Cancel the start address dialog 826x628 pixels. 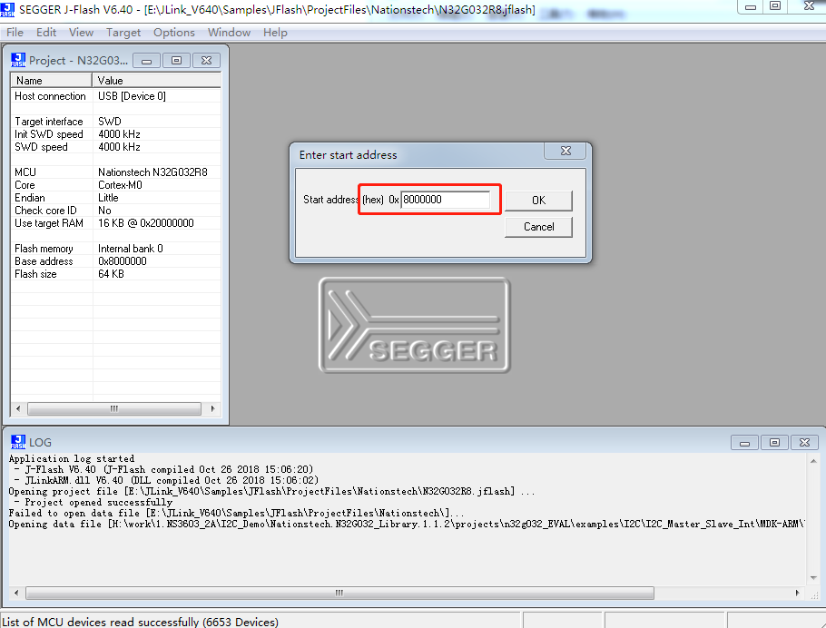point(538,227)
